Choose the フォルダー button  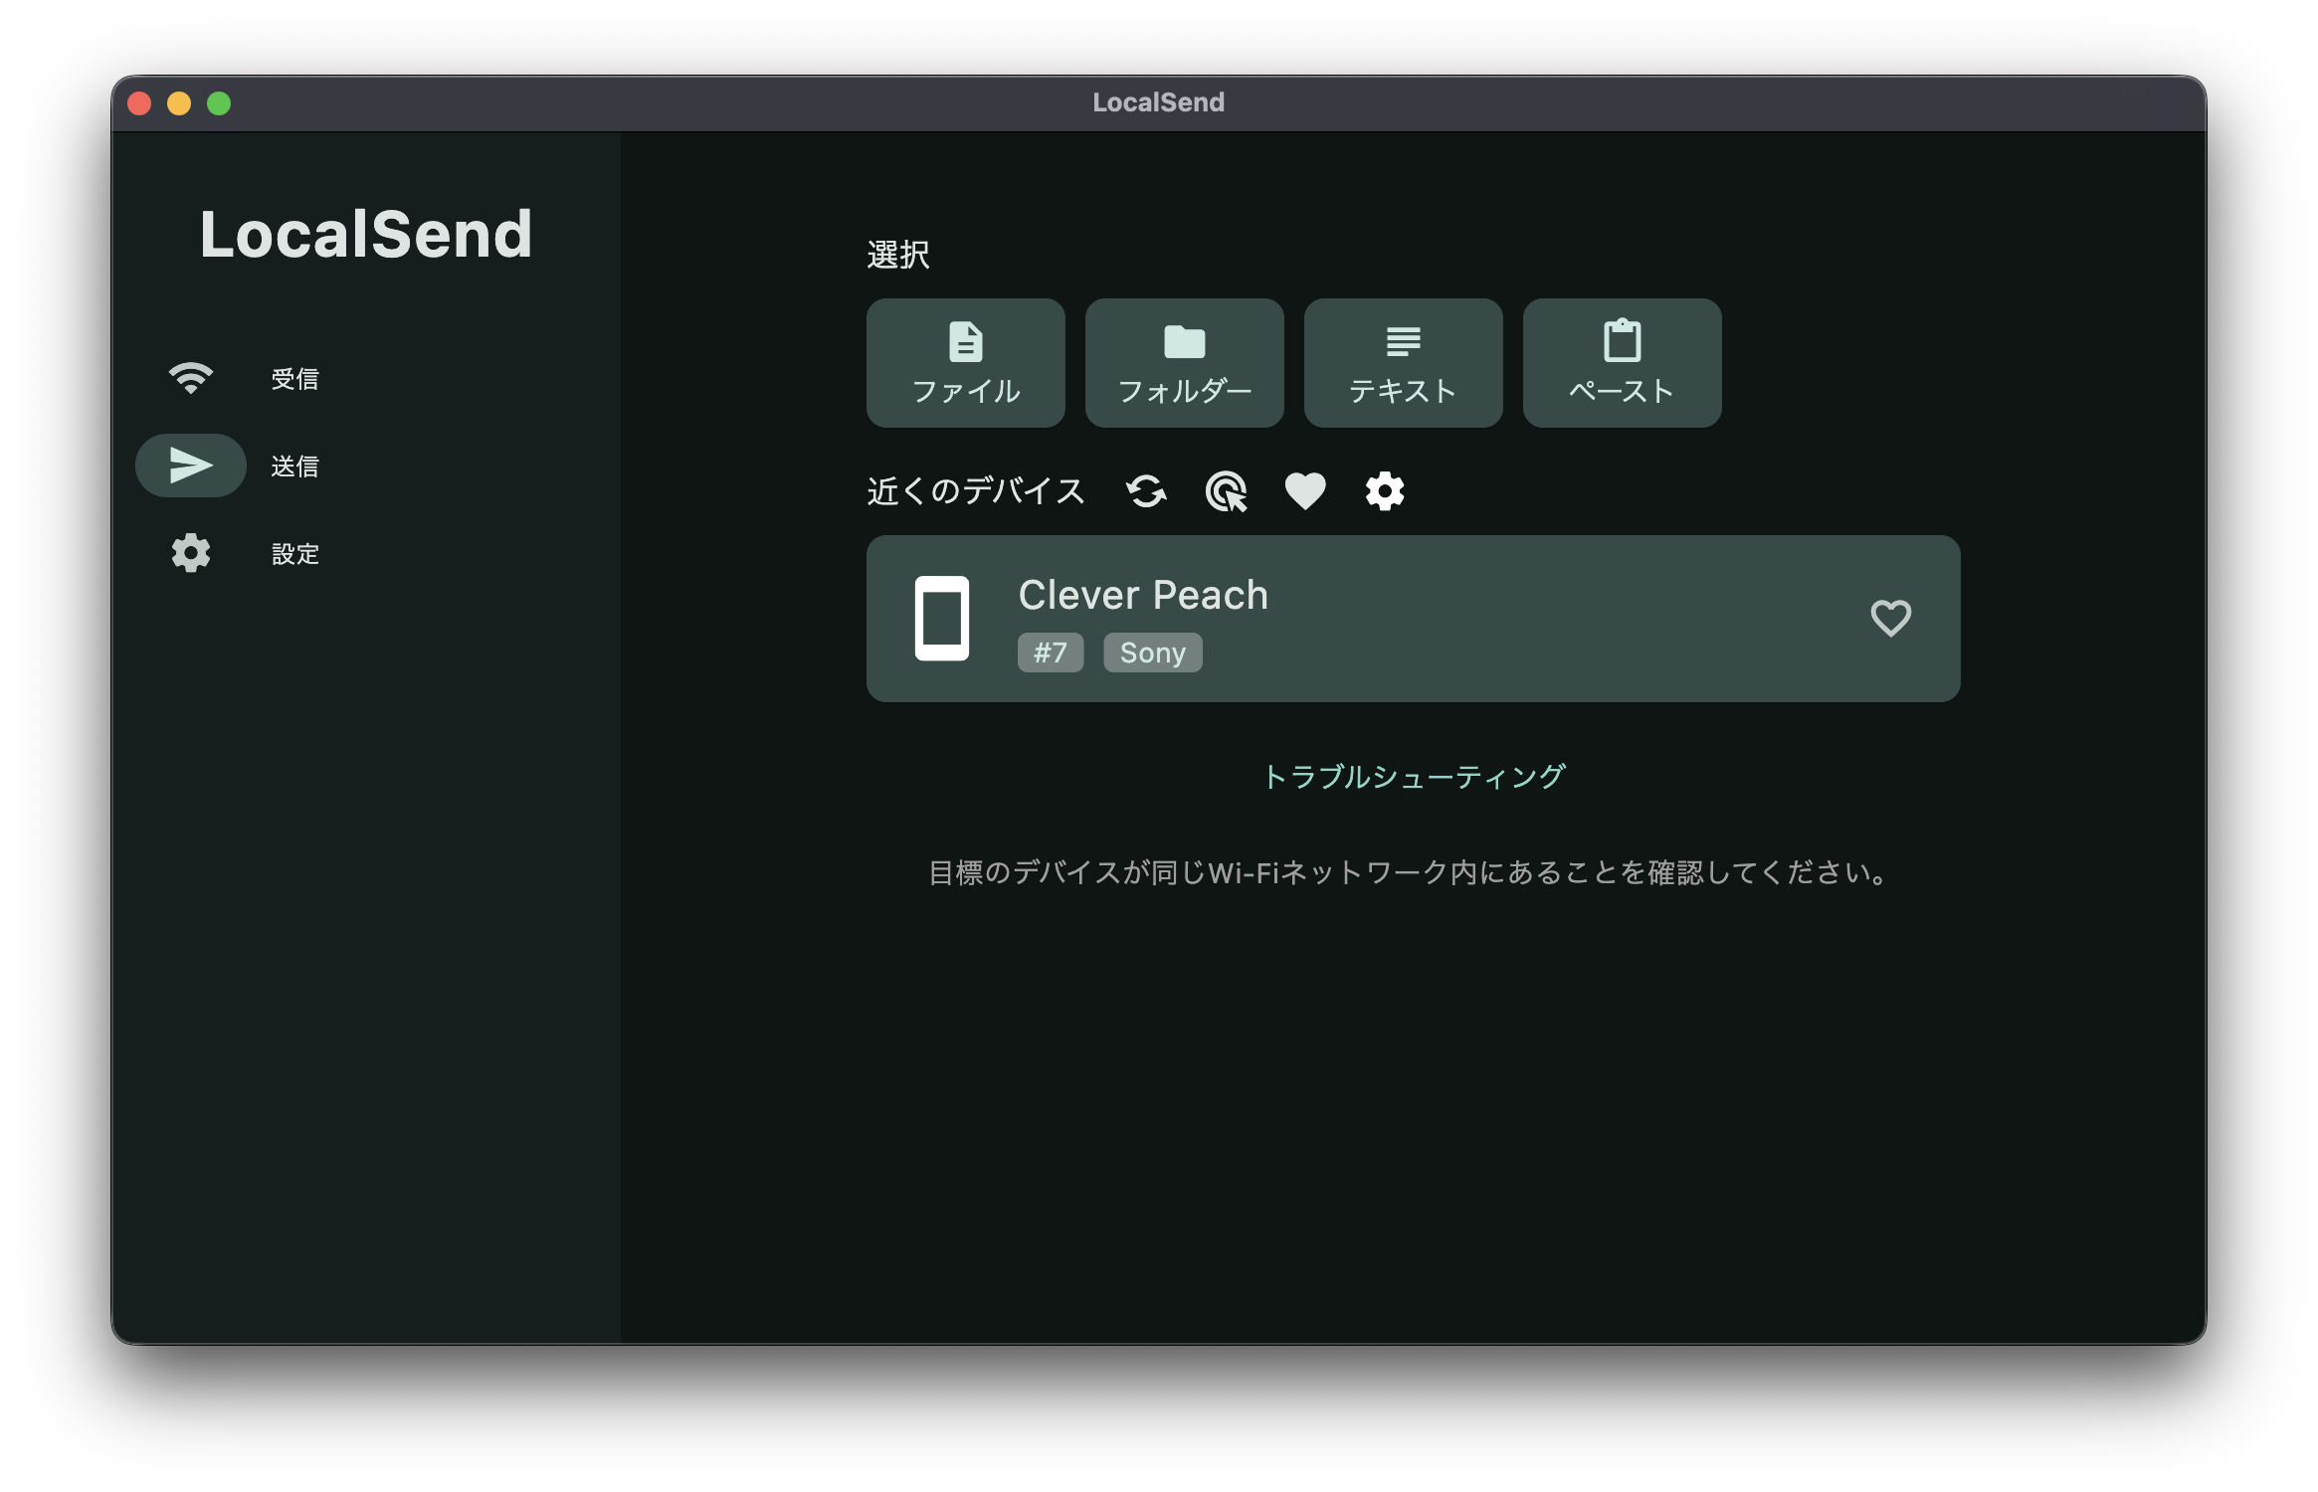1184,363
